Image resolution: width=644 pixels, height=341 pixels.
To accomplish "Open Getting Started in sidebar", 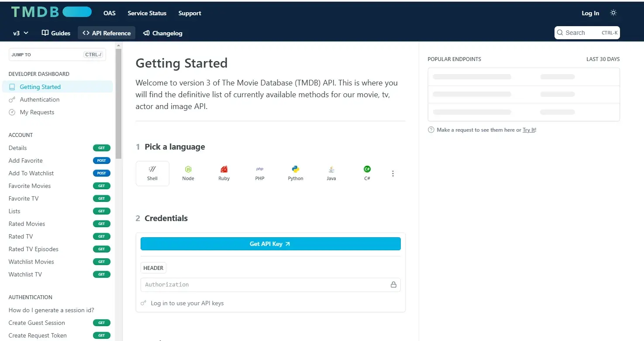I will click(57, 87).
